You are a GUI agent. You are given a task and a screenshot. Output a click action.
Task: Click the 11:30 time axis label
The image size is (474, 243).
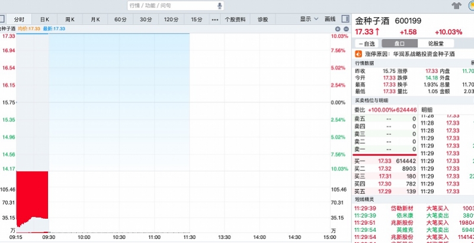click(x=189, y=238)
